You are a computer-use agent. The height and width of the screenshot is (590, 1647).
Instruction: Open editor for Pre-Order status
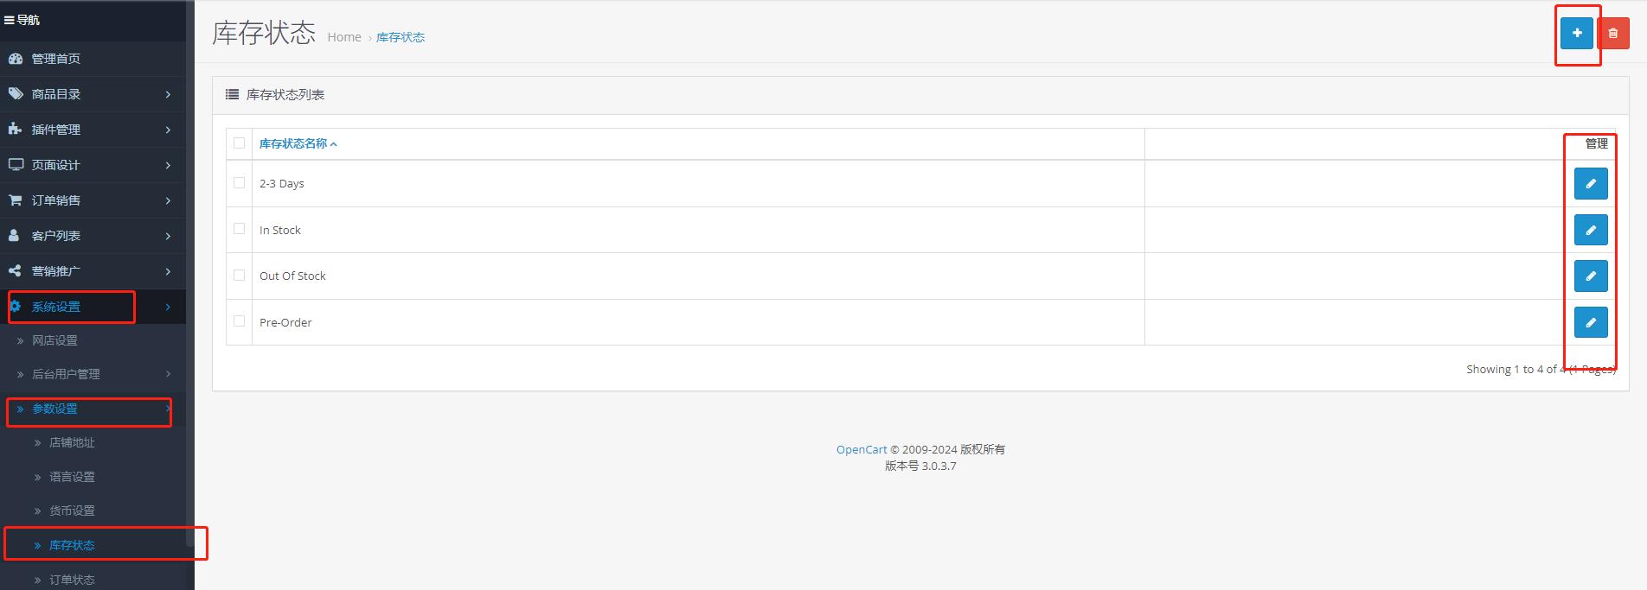[1590, 322]
